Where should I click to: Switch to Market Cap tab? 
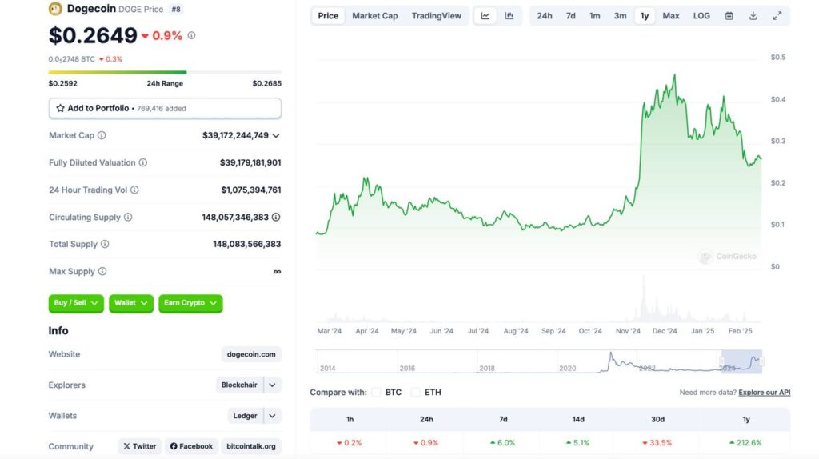pyautogui.click(x=375, y=16)
